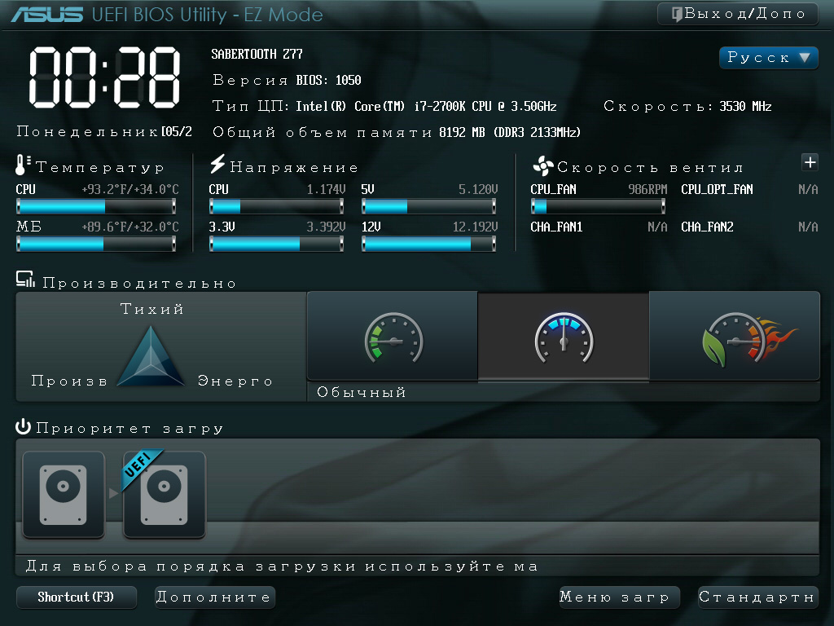
Task: Click the 3.392V voltage value
Action: click(x=326, y=227)
